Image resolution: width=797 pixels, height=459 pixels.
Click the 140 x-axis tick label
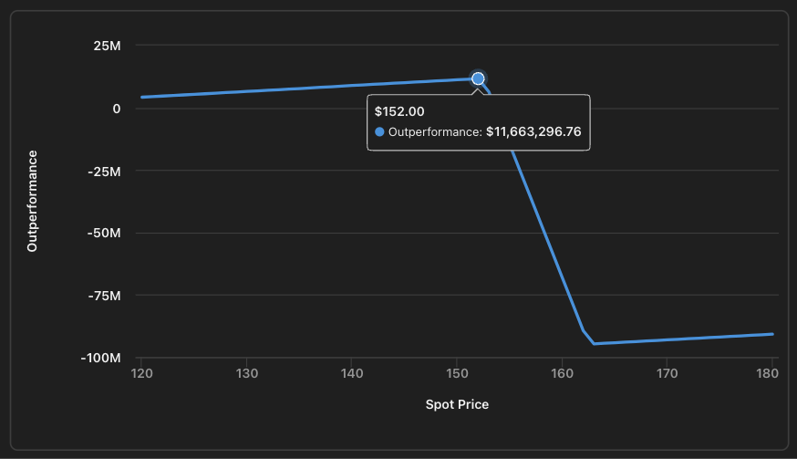352,373
